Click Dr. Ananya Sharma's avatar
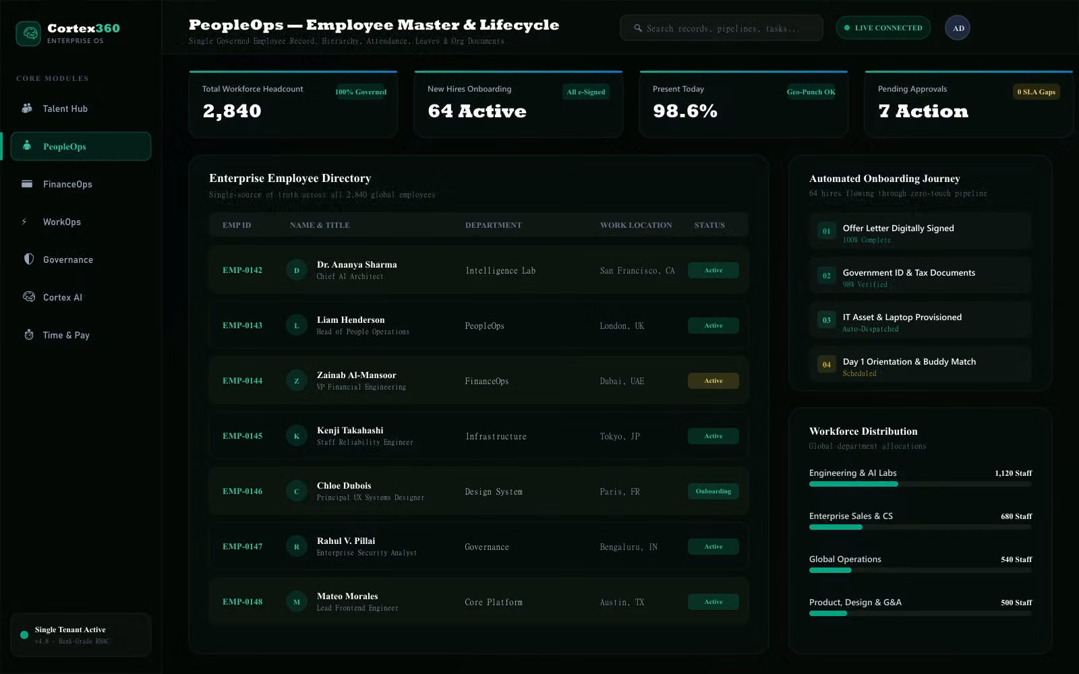The image size is (1079, 674). (x=297, y=270)
